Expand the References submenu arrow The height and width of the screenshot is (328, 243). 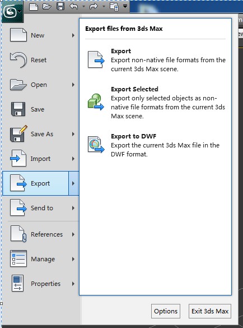coord(73,234)
